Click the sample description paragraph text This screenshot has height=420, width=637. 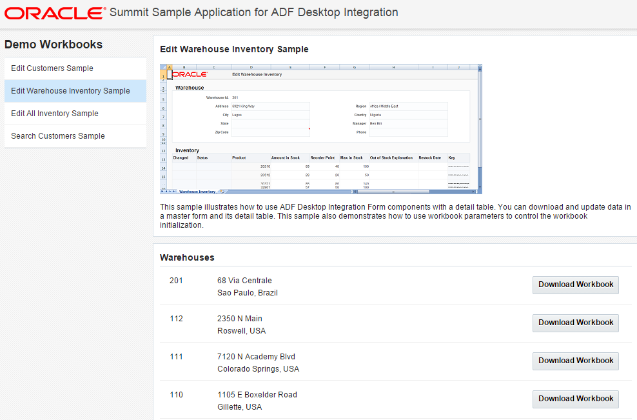pyautogui.click(x=395, y=216)
